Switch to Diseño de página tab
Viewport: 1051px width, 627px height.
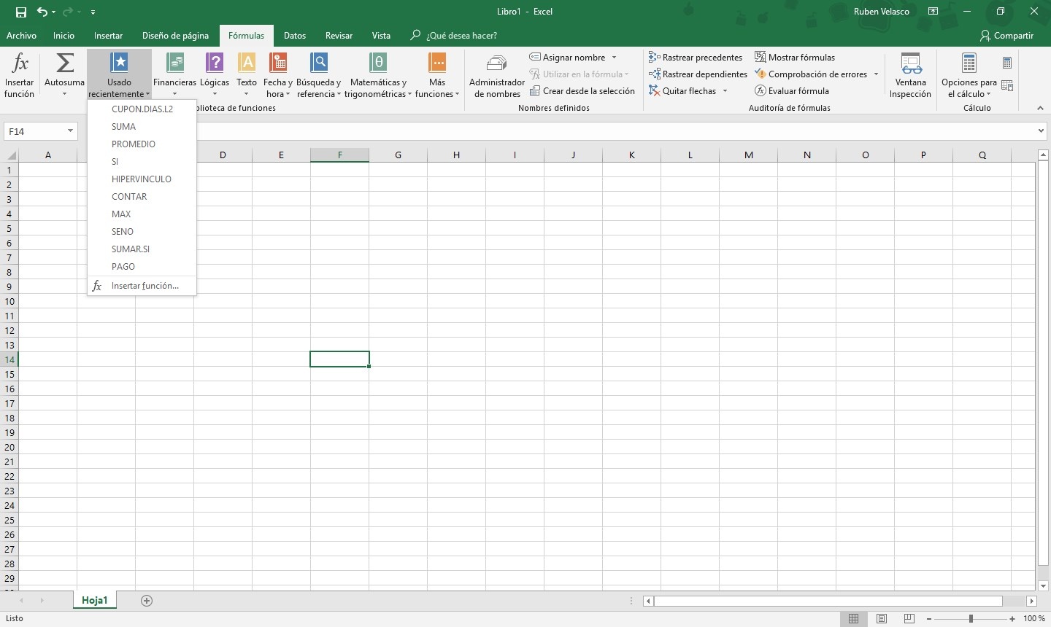[175, 35]
